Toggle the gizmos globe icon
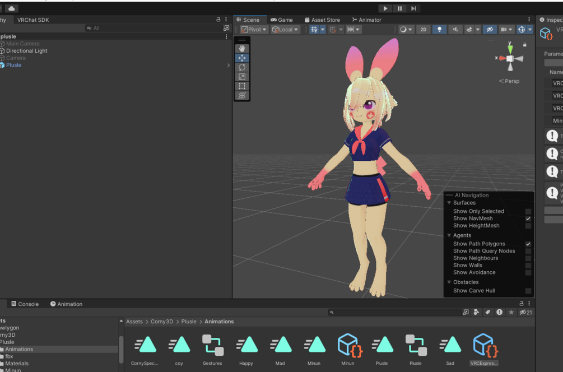Viewport: 563px width, 372px height. [522, 30]
